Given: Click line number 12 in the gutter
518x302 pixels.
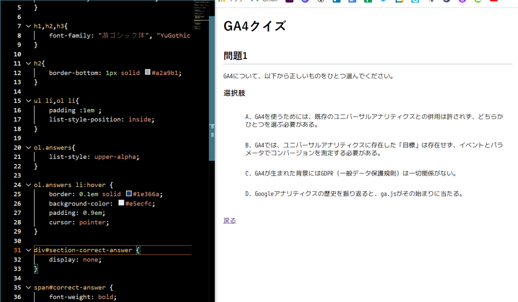Looking at the screenshot, I should point(17,73).
